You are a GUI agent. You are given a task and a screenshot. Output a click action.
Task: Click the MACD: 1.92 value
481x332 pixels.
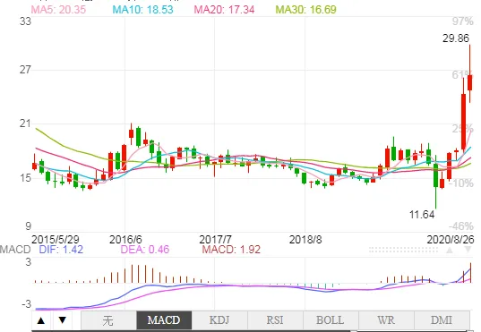tap(231, 250)
